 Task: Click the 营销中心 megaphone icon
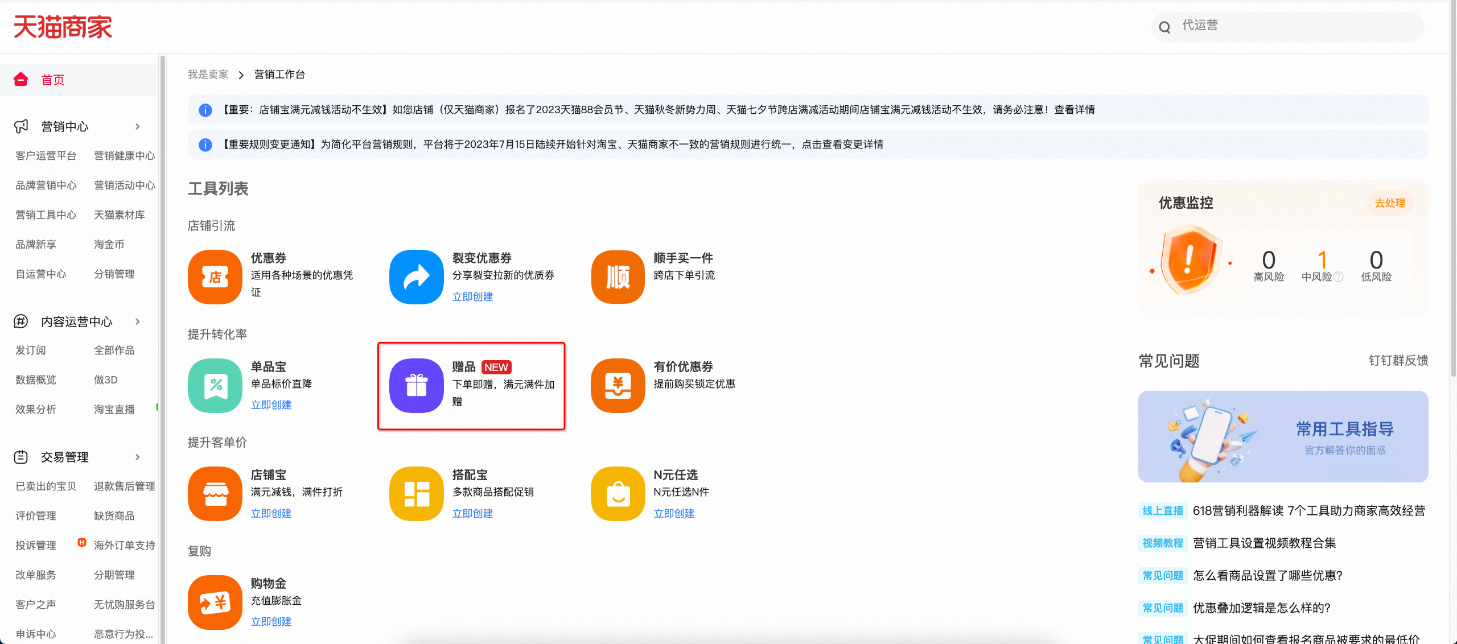[21, 126]
